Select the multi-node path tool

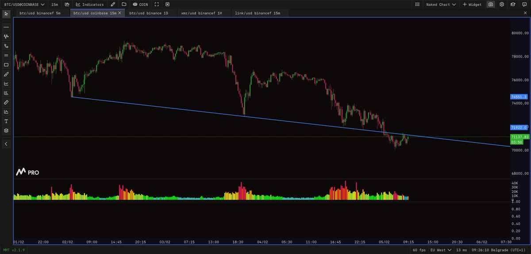tap(6, 36)
